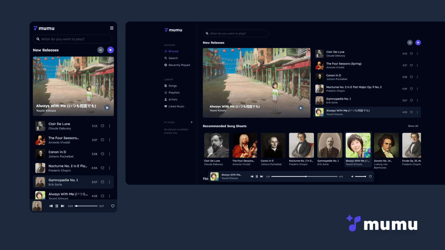This screenshot has width=445, height=250.
Task: Seek on desktop player progress bar
Action: pyautogui.click(x=304, y=176)
